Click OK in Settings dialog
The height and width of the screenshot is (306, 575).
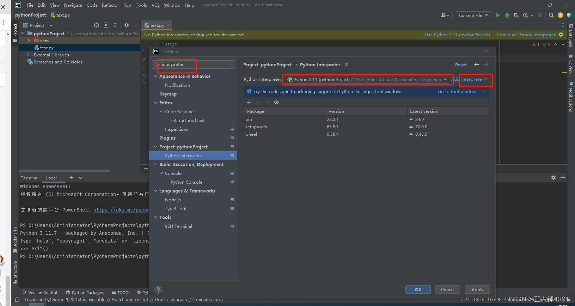tap(418, 289)
